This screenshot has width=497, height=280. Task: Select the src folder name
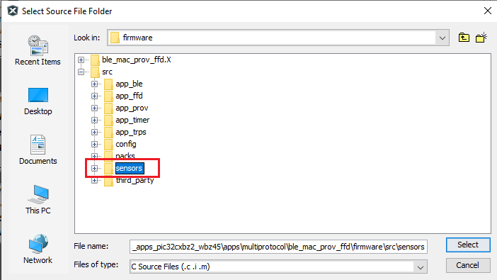[x=107, y=72]
